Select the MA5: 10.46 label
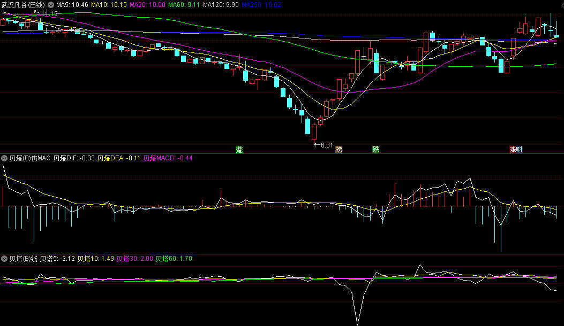This screenshot has width=564, height=326. (72, 5)
